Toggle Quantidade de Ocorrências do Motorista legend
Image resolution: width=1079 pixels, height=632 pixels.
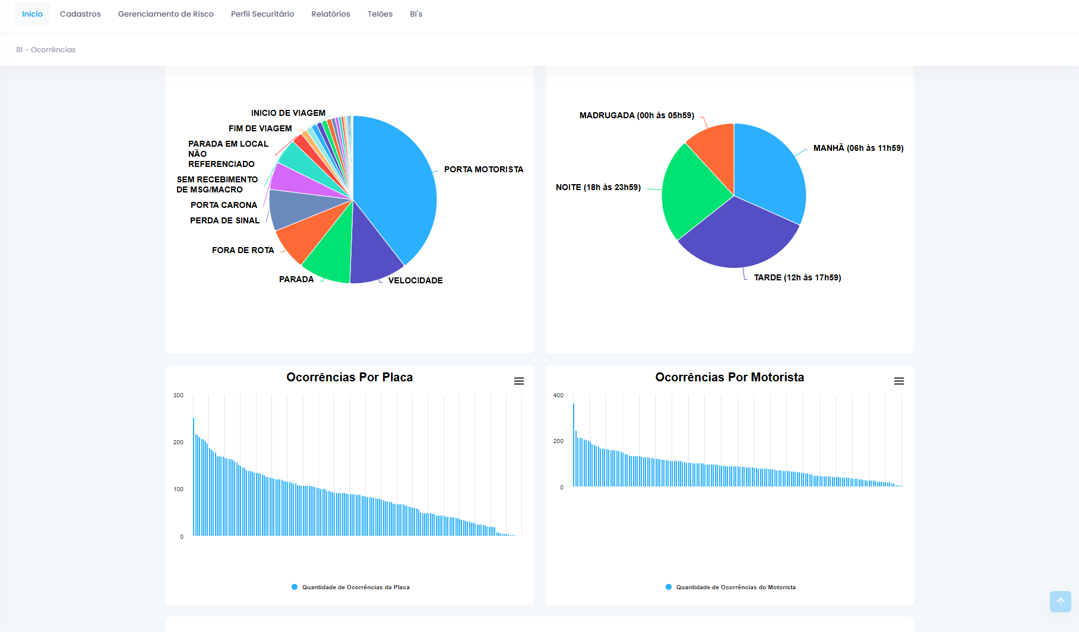click(x=730, y=587)
